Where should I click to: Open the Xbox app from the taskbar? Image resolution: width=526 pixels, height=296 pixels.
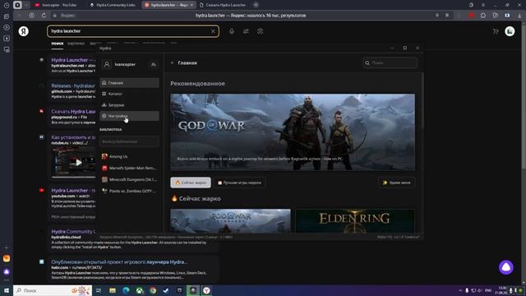coord(140,290)
